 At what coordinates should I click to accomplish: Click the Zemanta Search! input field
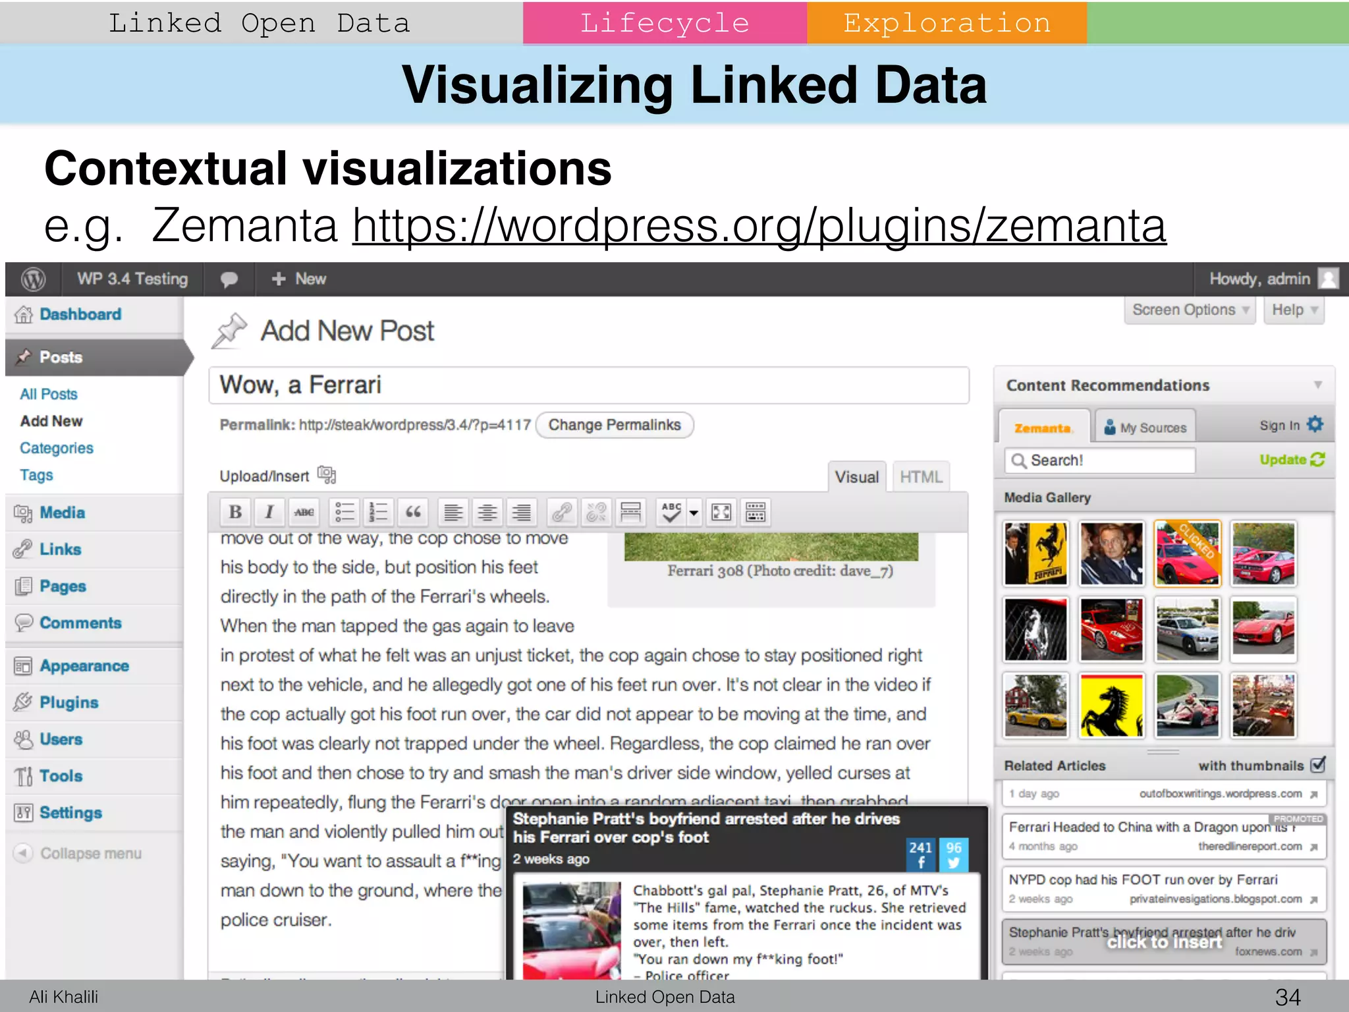pos(1100,460)
